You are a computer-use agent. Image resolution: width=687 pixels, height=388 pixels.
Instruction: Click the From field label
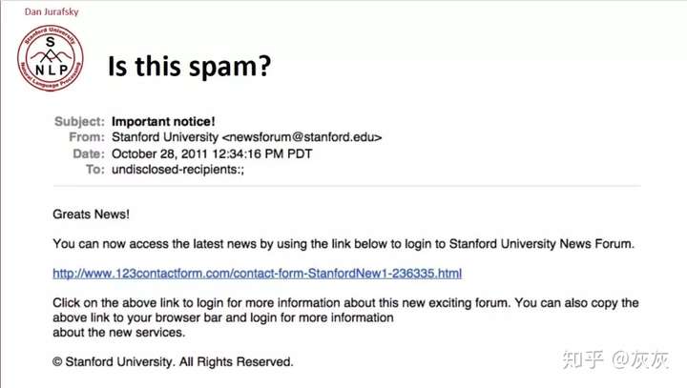tap(87, 137)
